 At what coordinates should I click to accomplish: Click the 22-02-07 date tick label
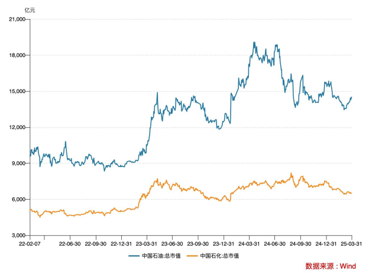point(30,243)
